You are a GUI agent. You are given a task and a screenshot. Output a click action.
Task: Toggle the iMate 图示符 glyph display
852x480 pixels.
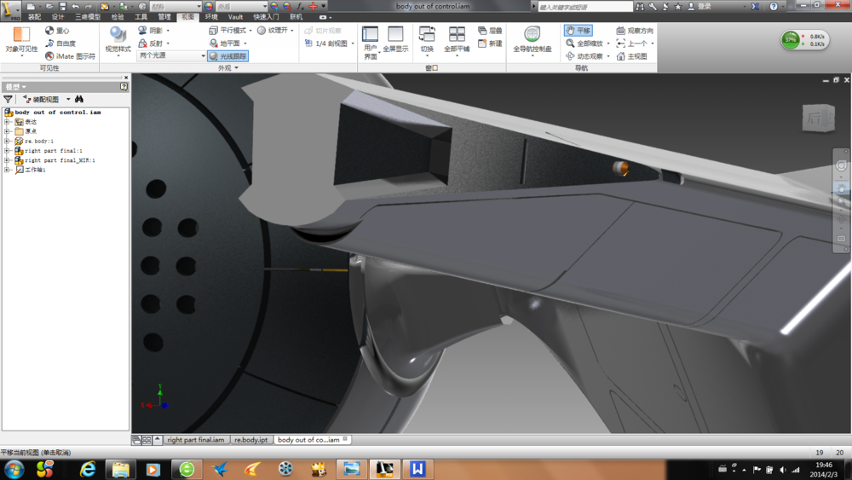coord(70,56)
